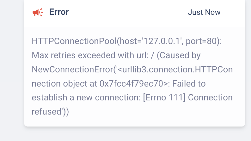
Task: Click the word "Connection" after Errno 111
Action: (211, 98)
